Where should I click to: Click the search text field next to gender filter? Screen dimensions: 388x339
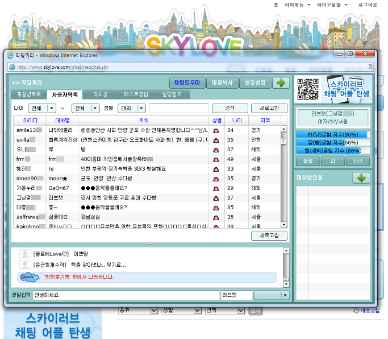tap(179, 108)
